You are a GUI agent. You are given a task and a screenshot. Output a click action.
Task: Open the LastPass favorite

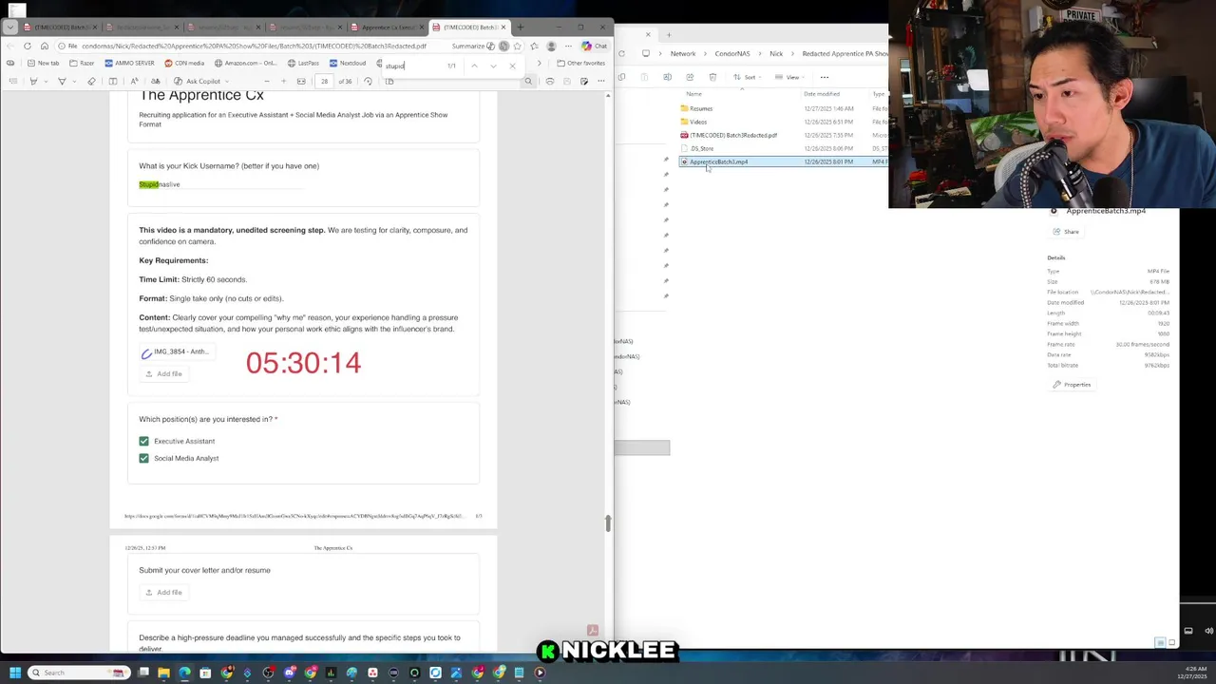click(303, 63)
